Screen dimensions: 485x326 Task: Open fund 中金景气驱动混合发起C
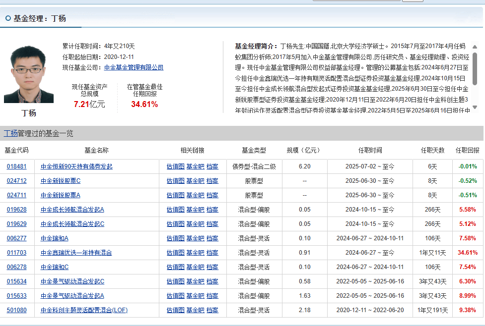pos(72,281)
